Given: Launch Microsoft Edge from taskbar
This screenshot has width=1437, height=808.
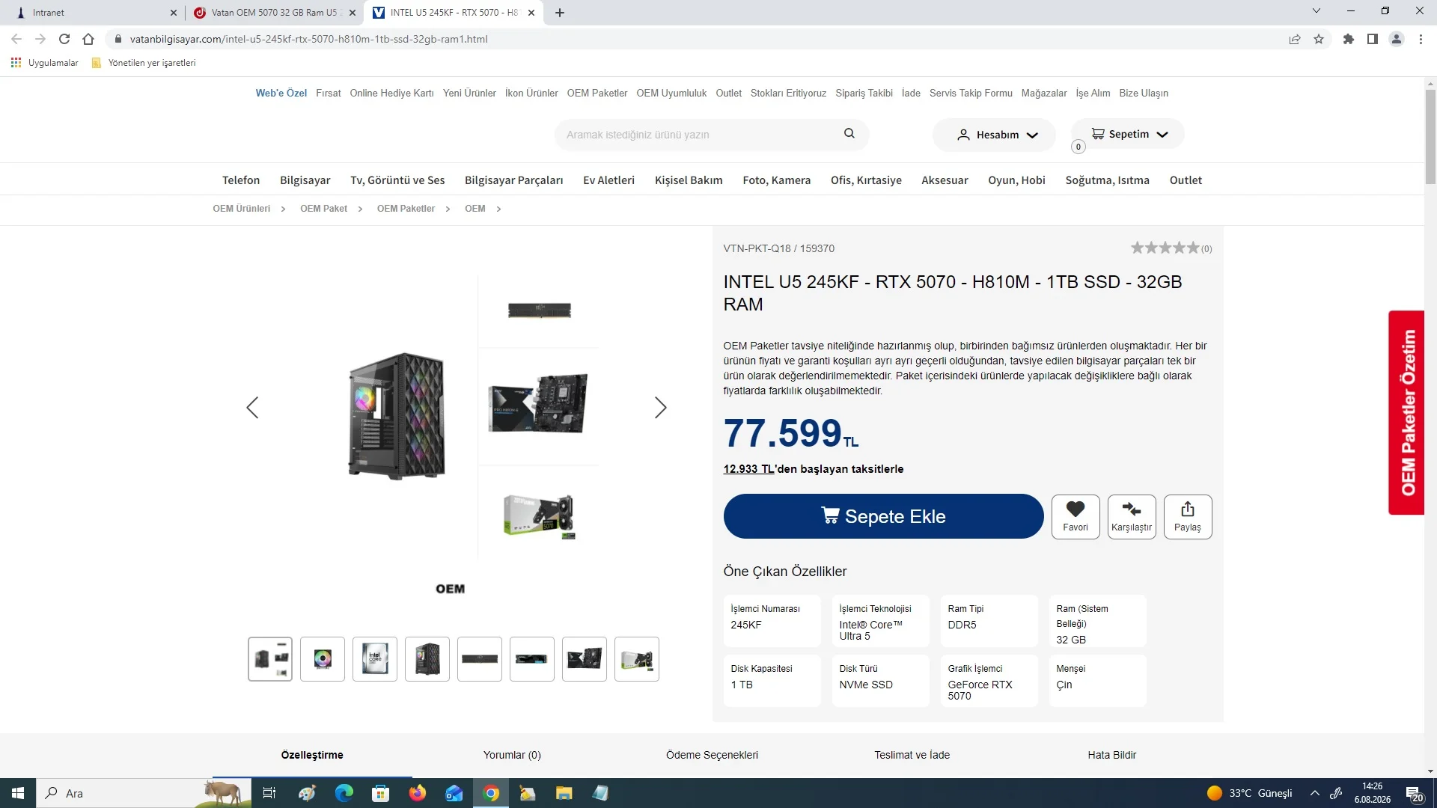Looking at the screenshot, I should (344, 793).
